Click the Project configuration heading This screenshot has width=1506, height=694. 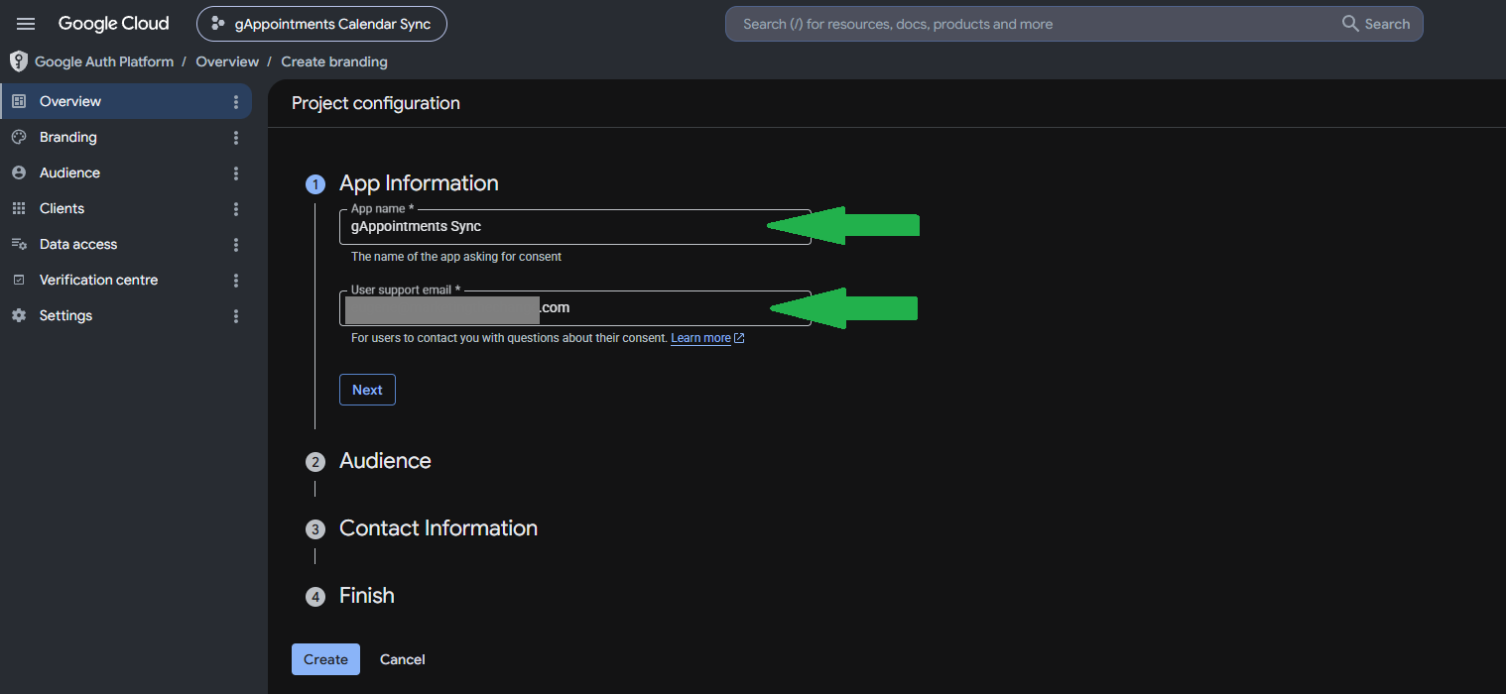click(x=376, y=103)
